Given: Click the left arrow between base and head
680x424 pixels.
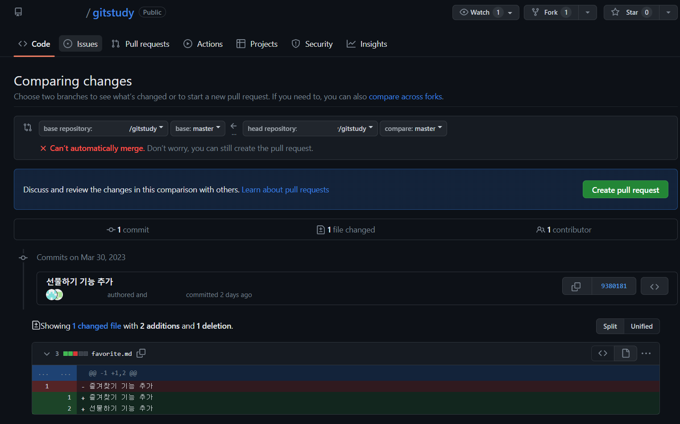Looking at the screenshot, I should point(234,126).
